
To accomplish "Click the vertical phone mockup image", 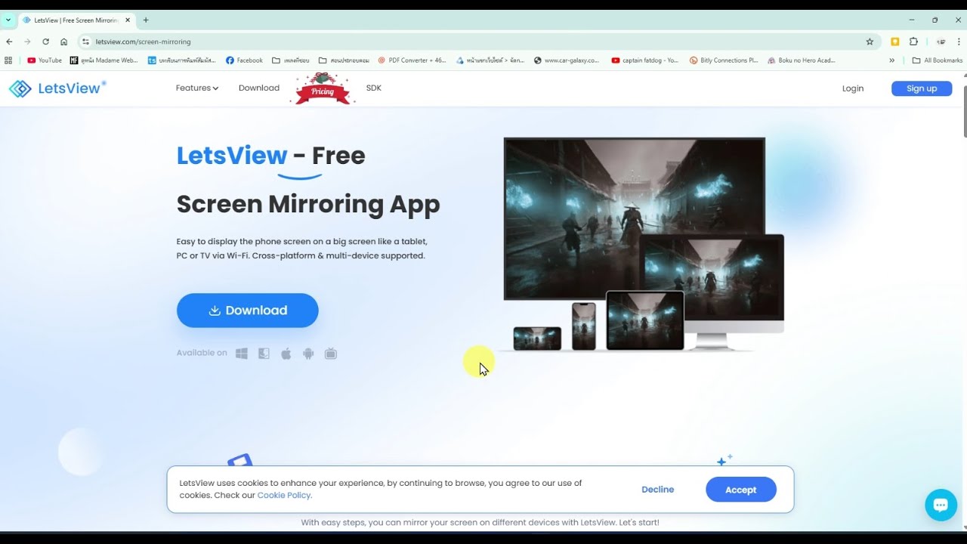I will [x=584, y=326].
